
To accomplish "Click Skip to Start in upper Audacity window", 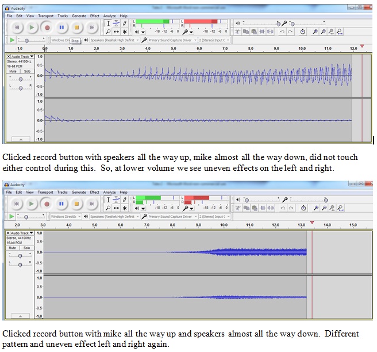I will pos(17,28).
